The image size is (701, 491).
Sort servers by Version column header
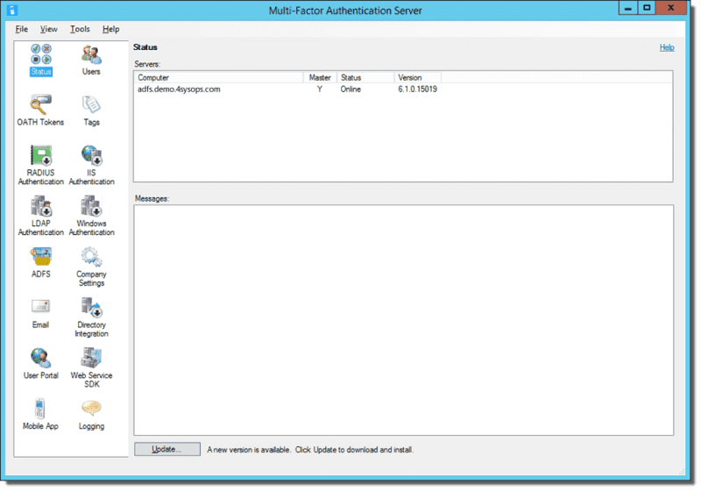pos(418,77)
